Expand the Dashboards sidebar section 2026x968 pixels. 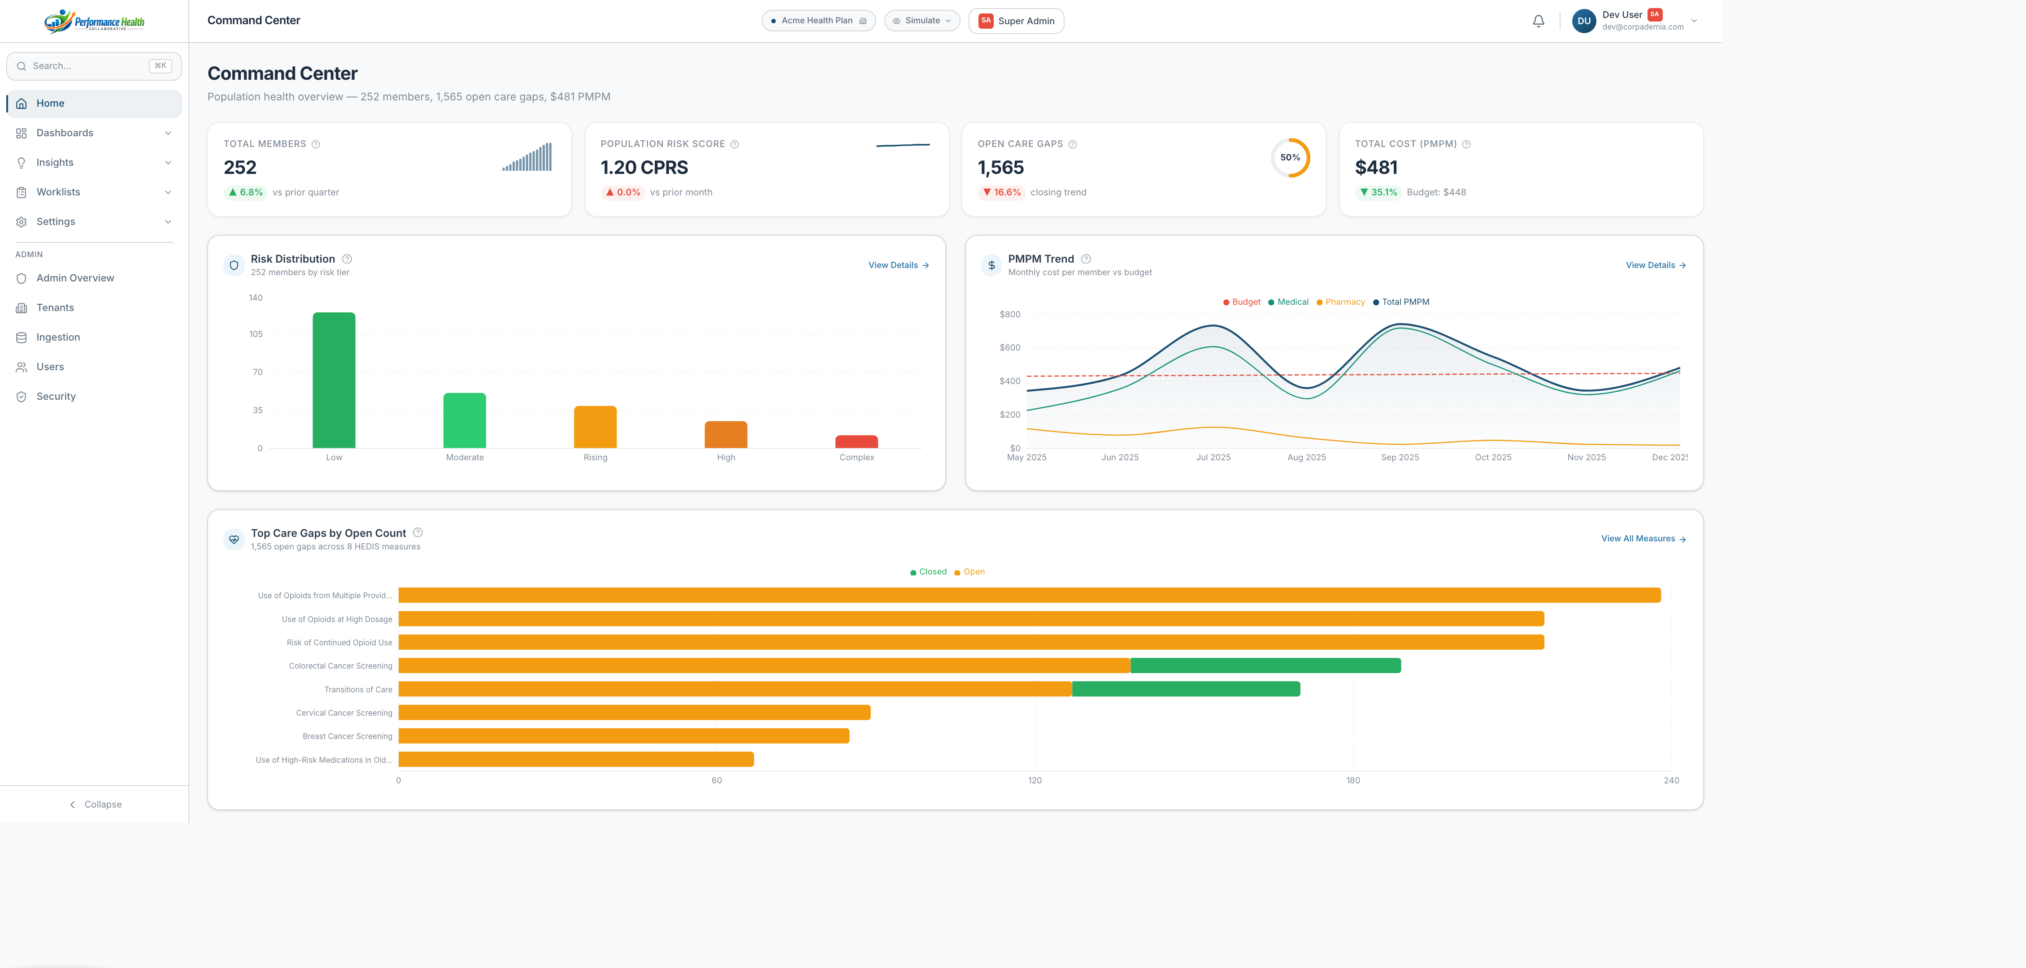click(x=94, y=133)
